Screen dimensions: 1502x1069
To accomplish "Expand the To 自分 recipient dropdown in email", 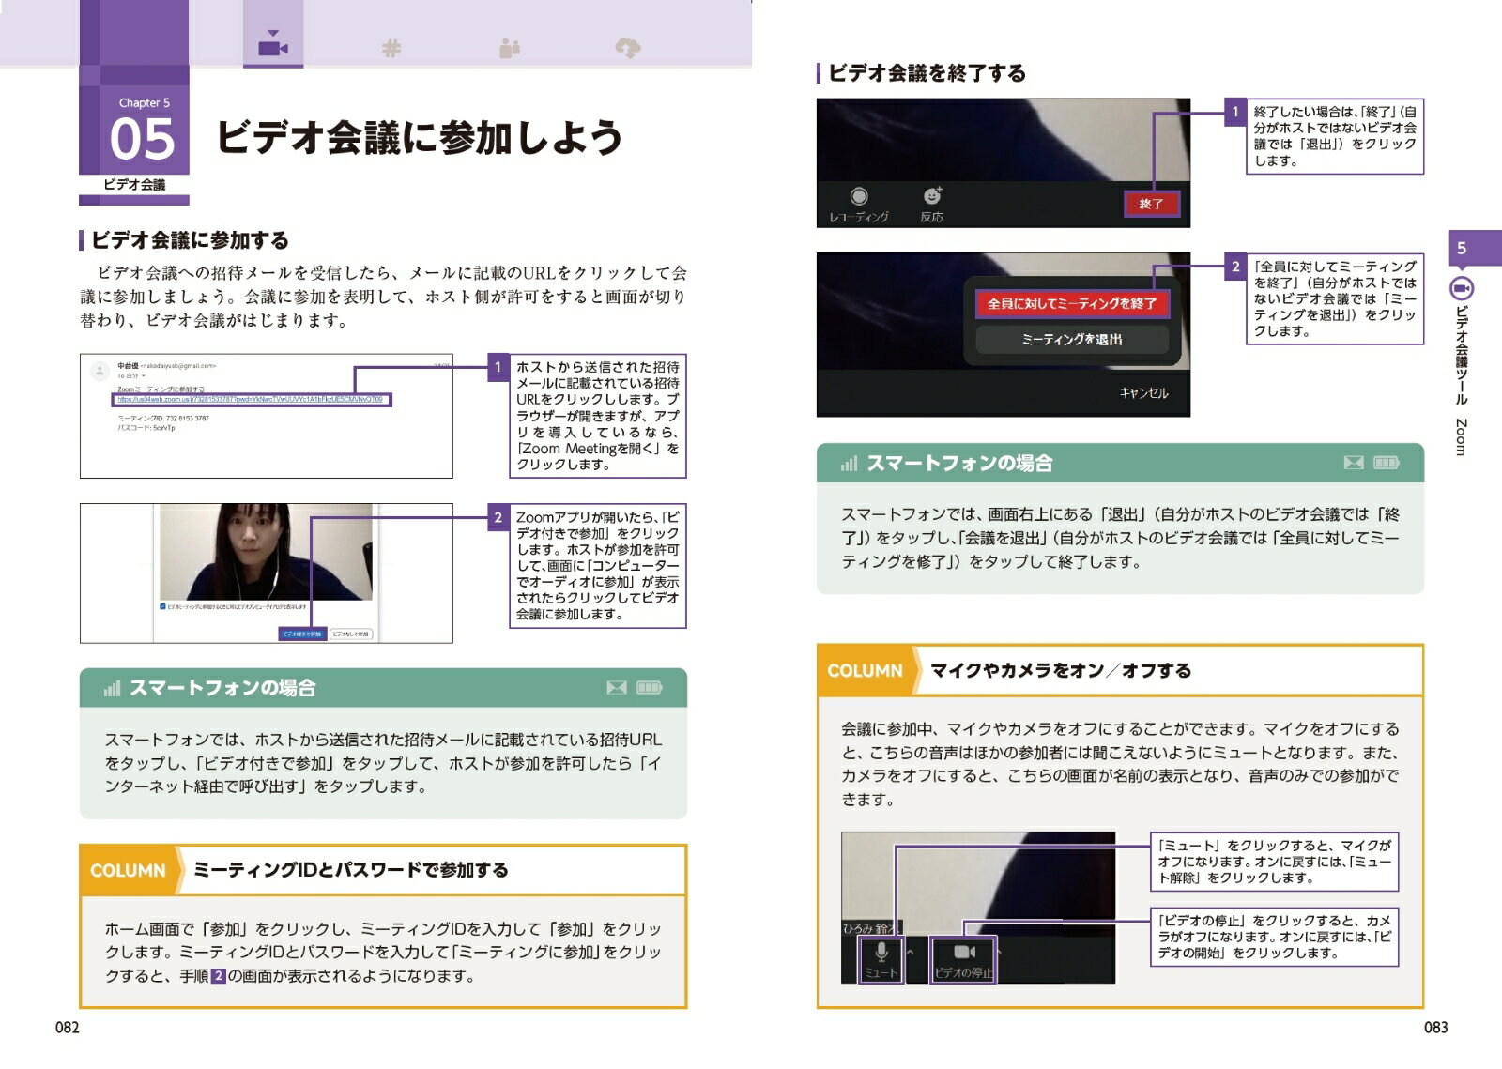I will tap(144, 376).
